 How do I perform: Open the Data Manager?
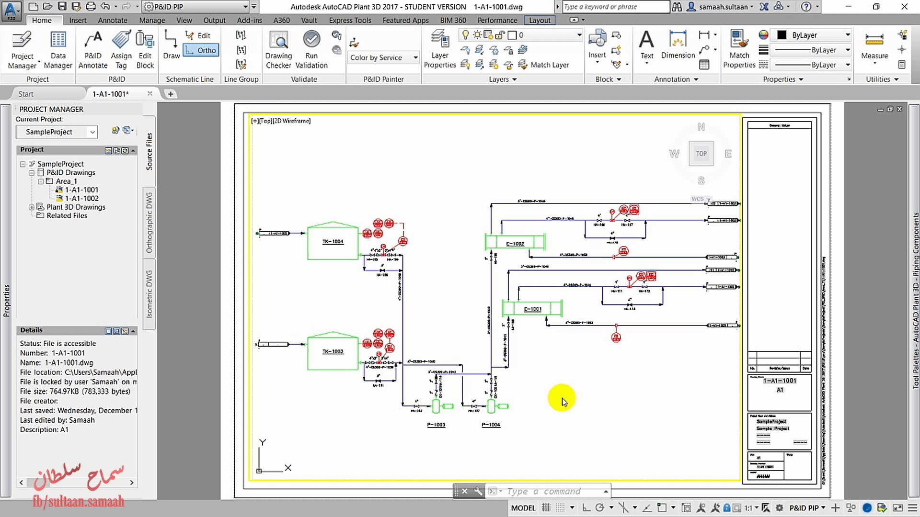[x=58, y=48]
